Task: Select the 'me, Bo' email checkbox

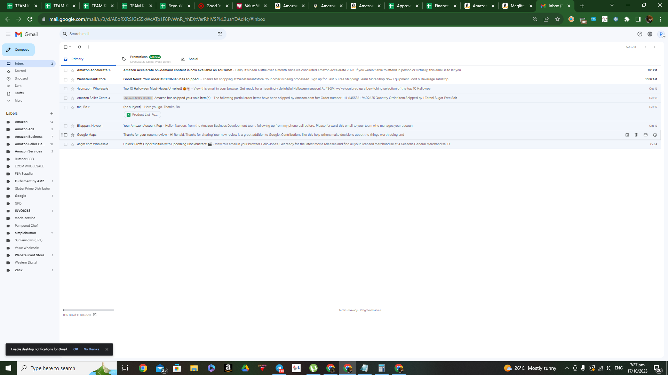Action: click(x=65, y=108)
